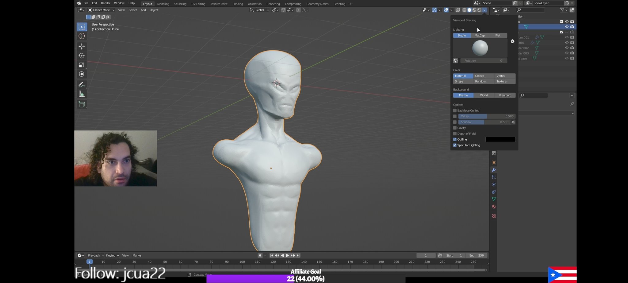This screenshot has height=283, width=628.
Task: Open outliner filter dropdown
Action: point(563,10)
